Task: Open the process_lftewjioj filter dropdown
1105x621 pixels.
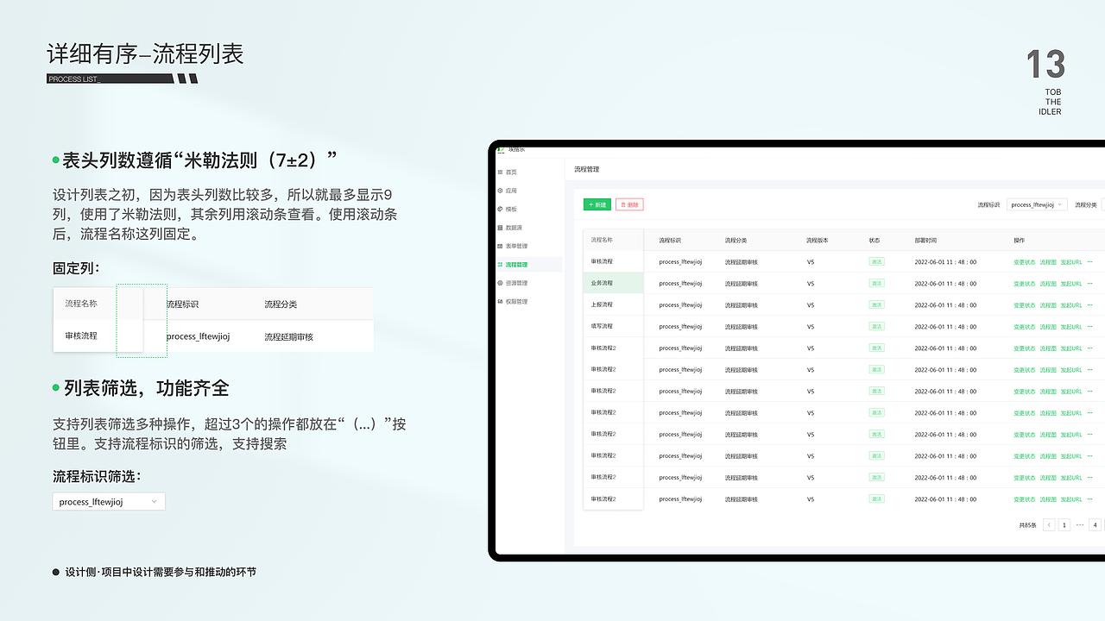Action: [1036, 205]
